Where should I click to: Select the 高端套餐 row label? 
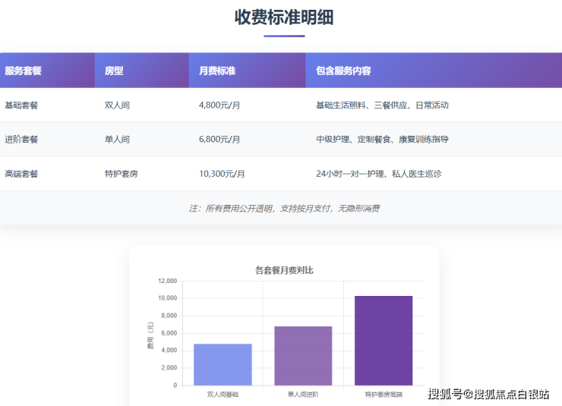click(x=21, y=174)
